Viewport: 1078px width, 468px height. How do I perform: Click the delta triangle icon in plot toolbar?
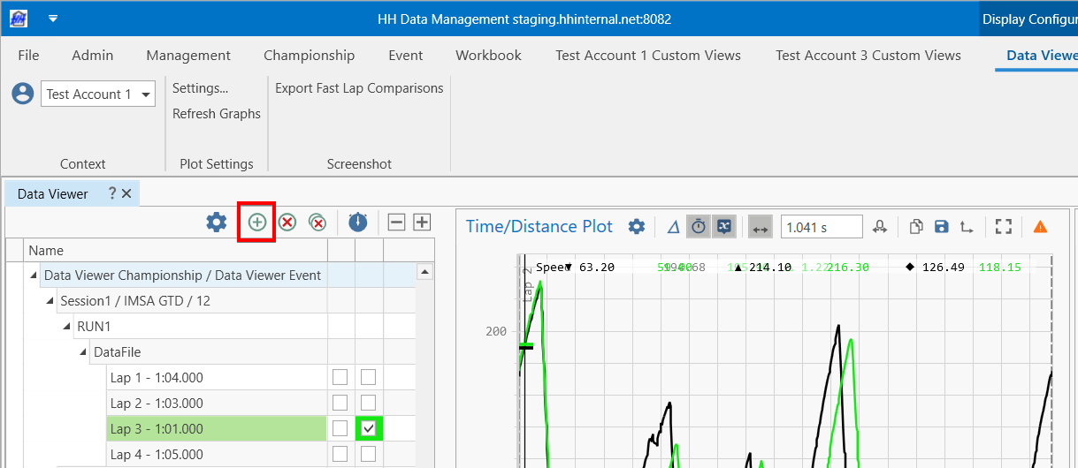[x=673, y=227]
